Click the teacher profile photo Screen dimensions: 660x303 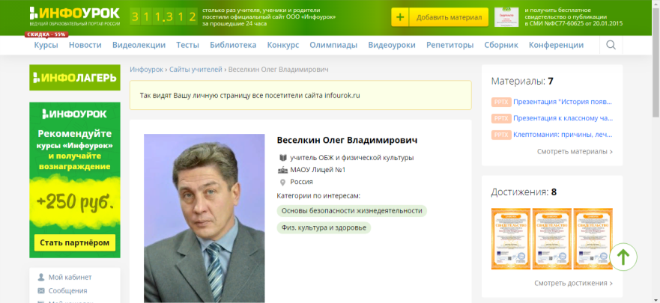tap(204, 218)
